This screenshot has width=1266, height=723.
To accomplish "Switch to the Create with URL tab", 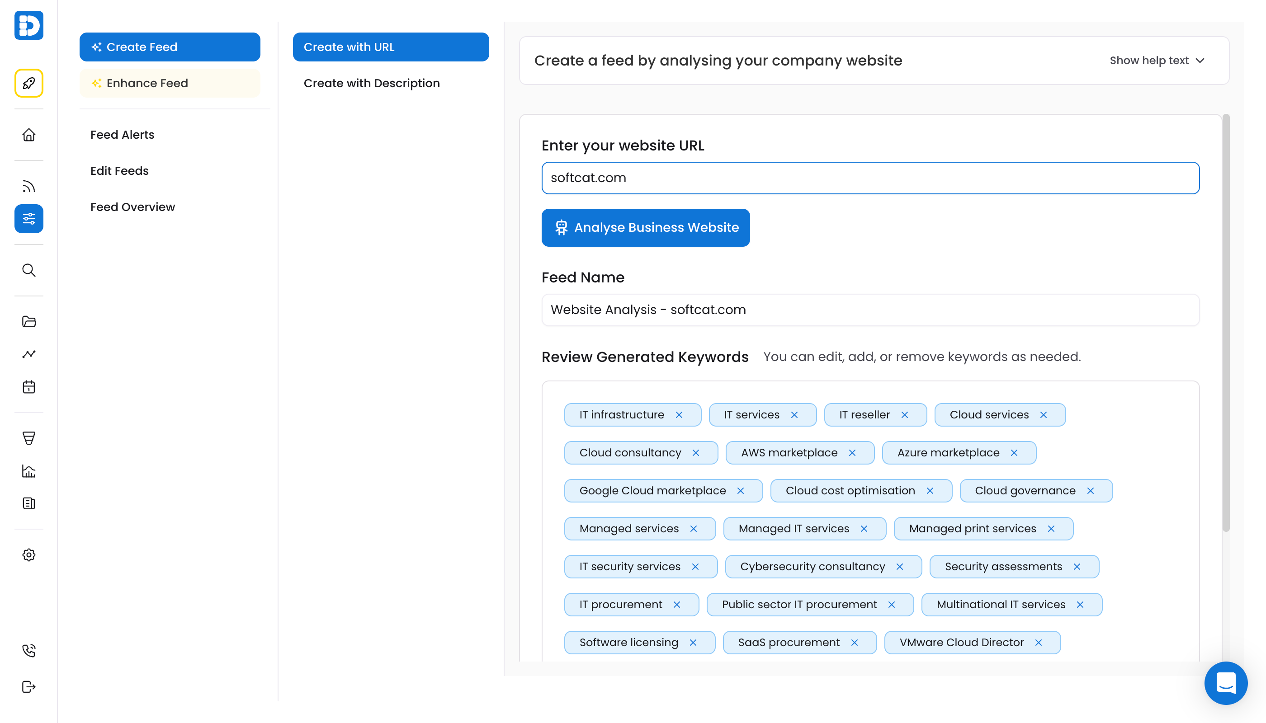I will pyautogui.click(x=391, y=47).
